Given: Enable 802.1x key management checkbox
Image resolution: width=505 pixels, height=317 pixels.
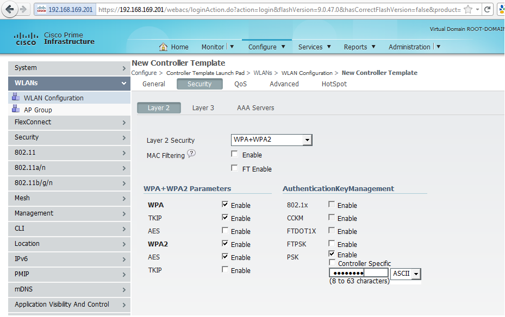Looking at the screenshot, I should (332, 205).
